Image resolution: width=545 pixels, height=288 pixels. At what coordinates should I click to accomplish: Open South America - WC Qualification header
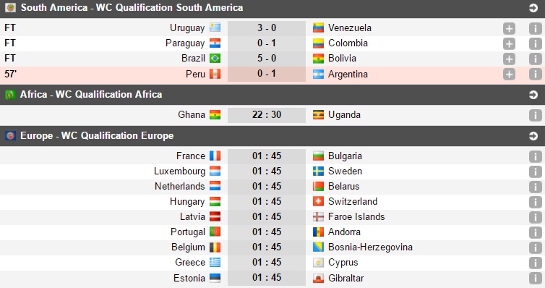click(x=132, y=8)
